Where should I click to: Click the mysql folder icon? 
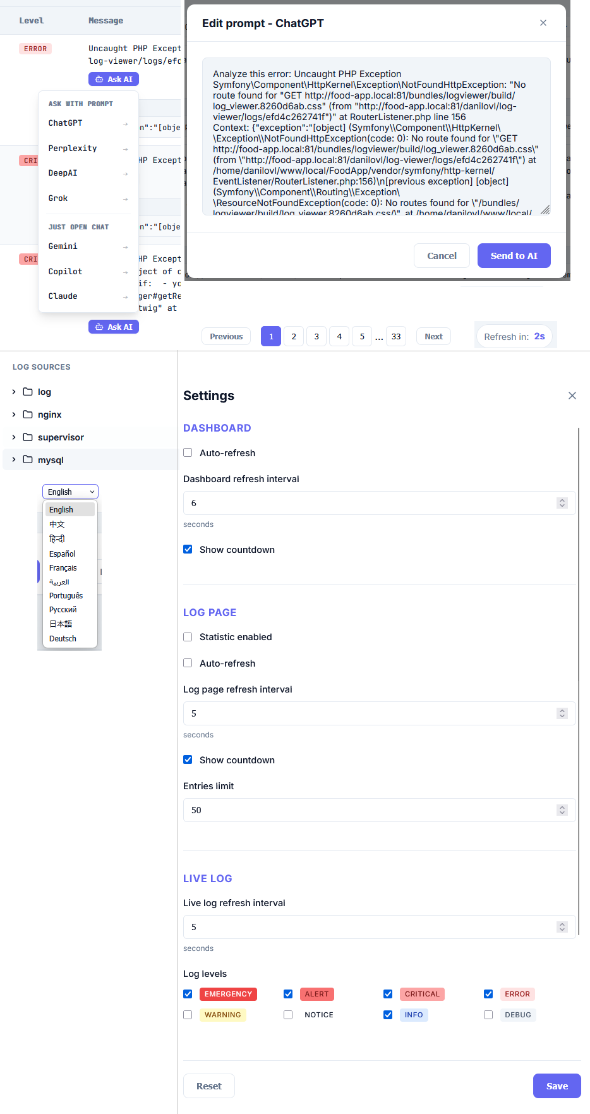(x=28, y=460)
